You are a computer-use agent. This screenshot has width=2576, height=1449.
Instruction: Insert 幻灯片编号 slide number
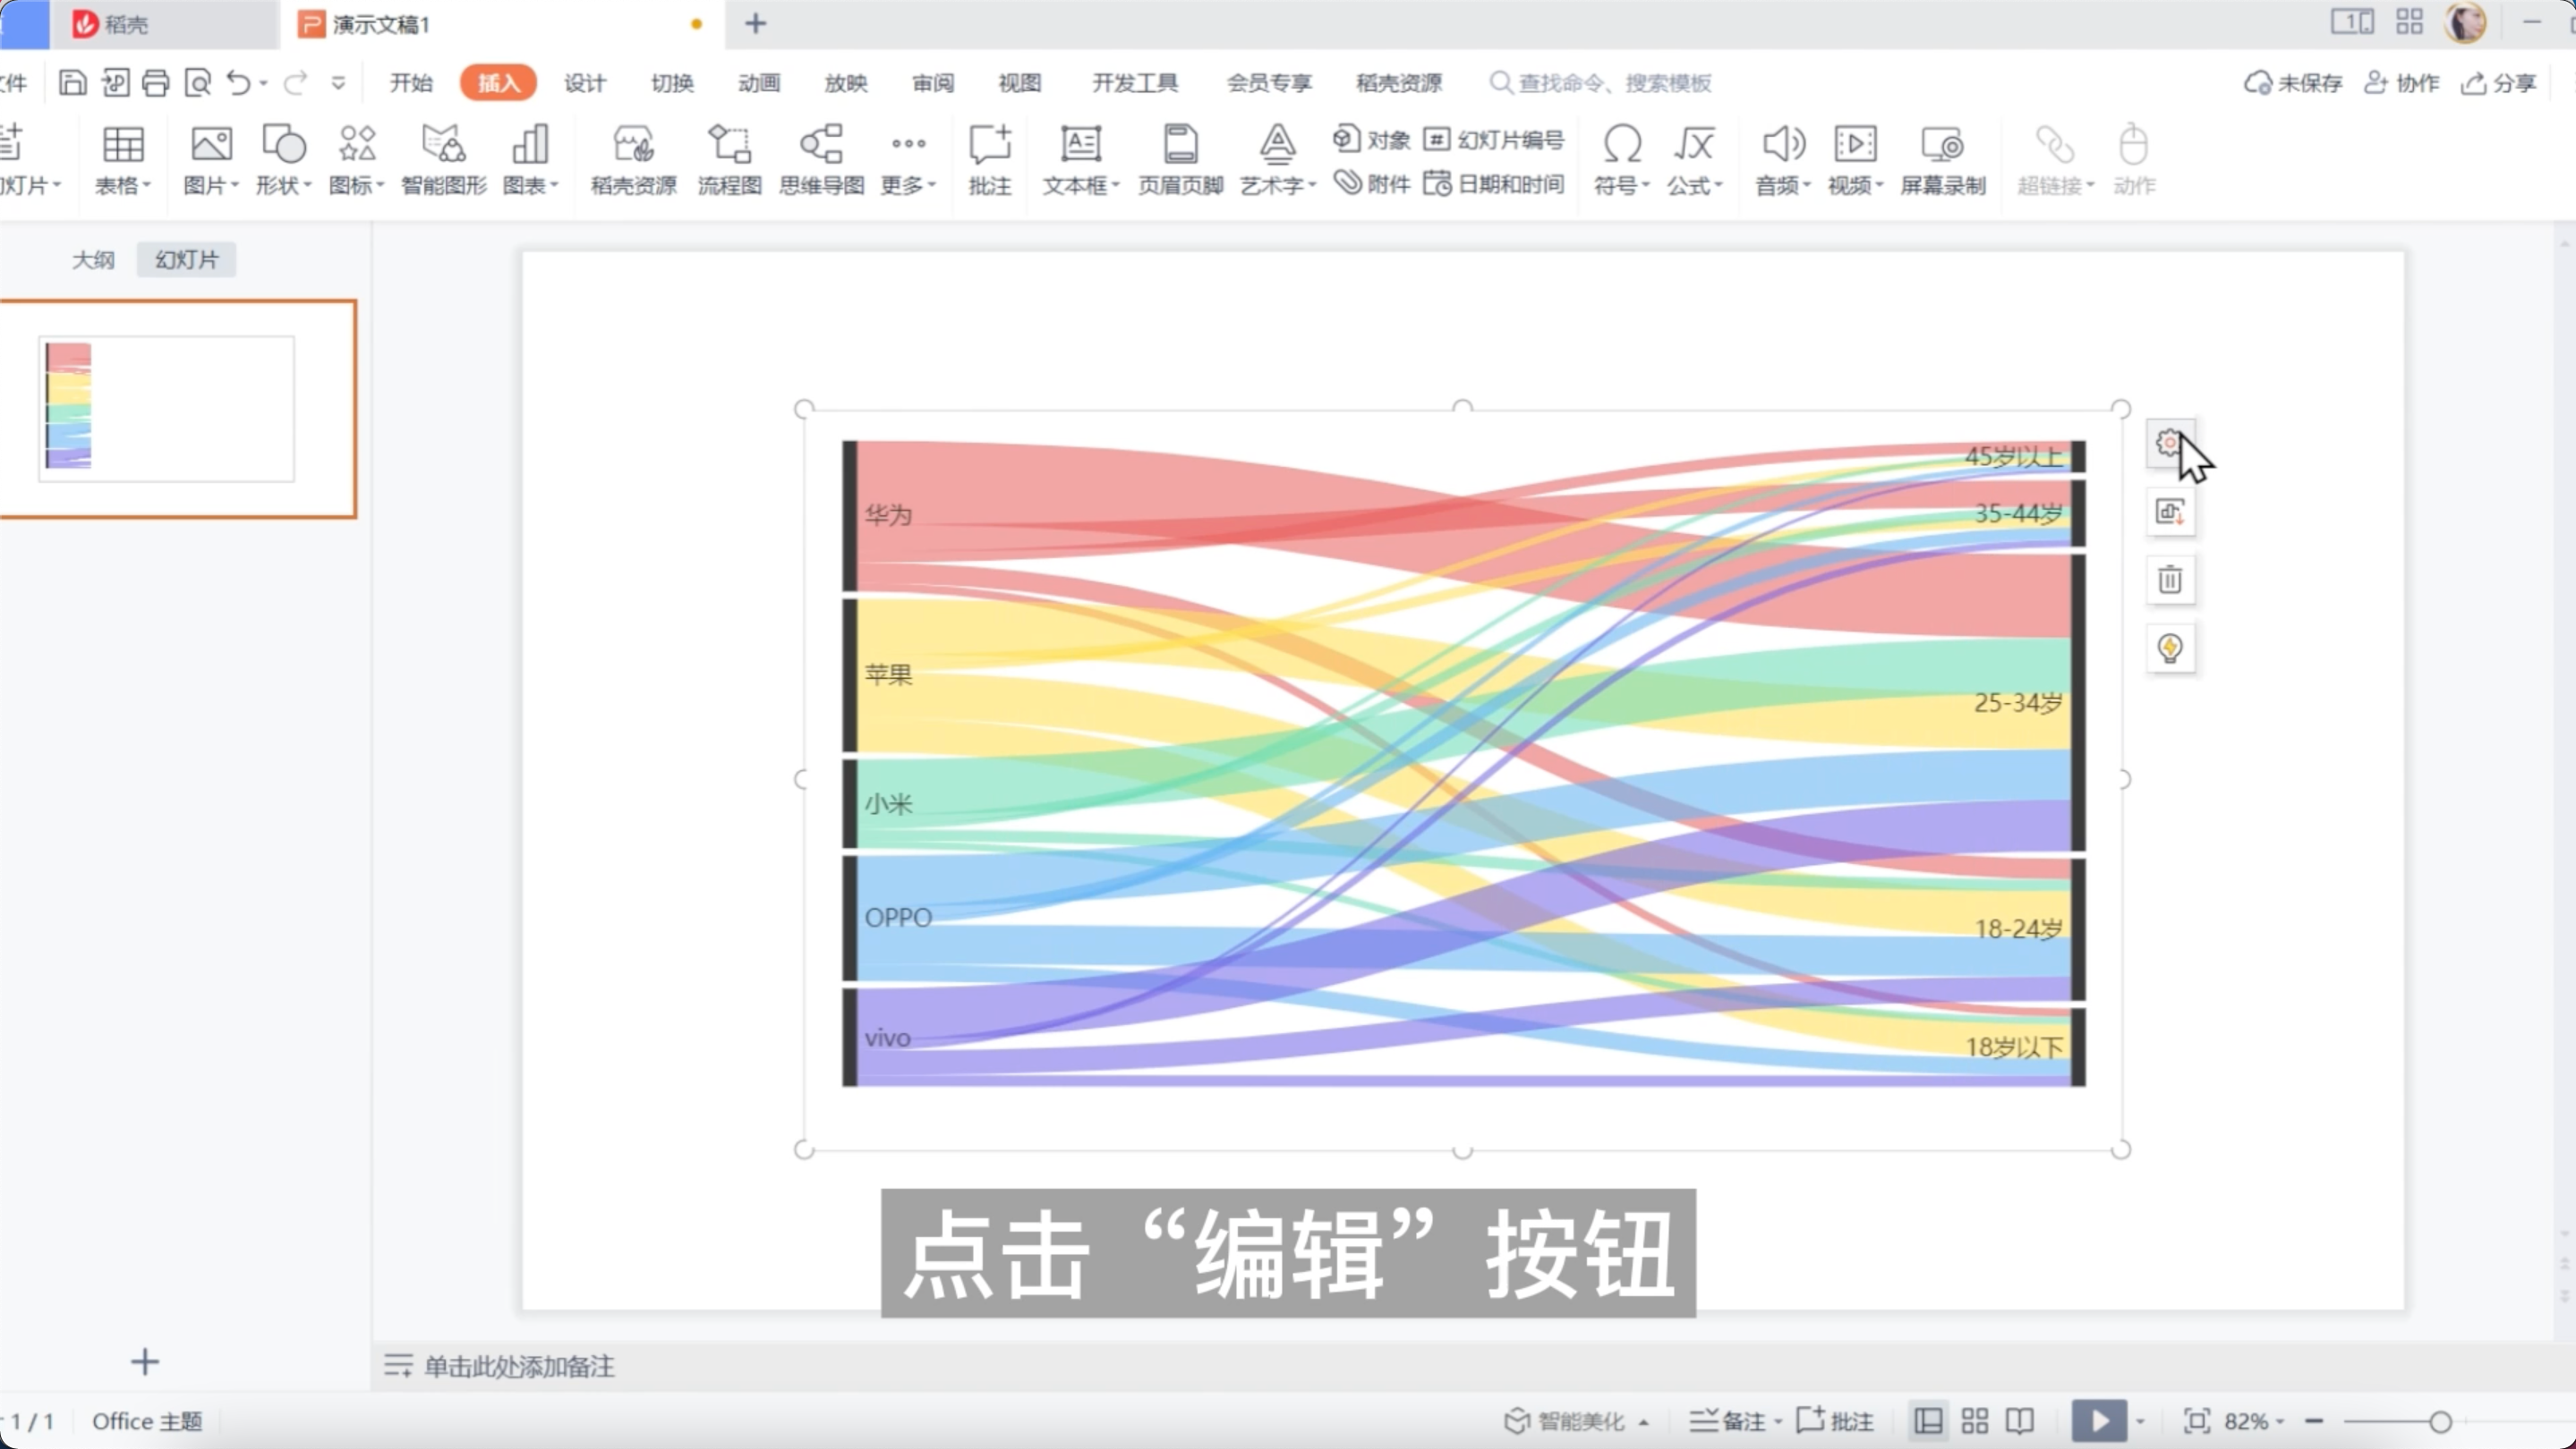1494,139
